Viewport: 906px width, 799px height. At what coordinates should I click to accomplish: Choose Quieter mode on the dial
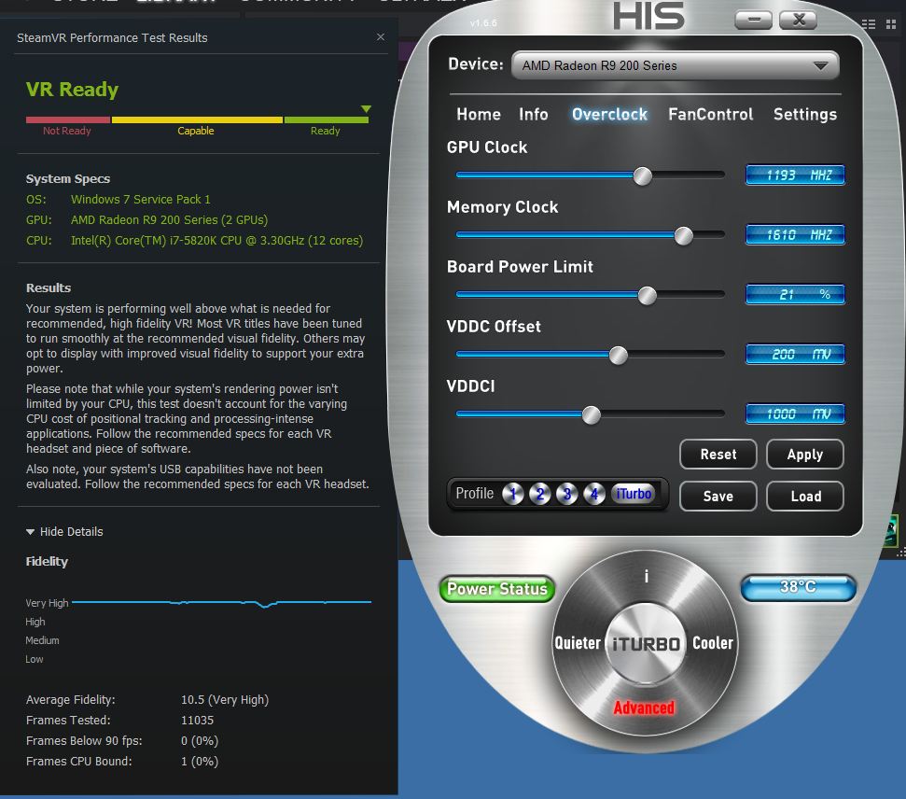click(578, 643)
